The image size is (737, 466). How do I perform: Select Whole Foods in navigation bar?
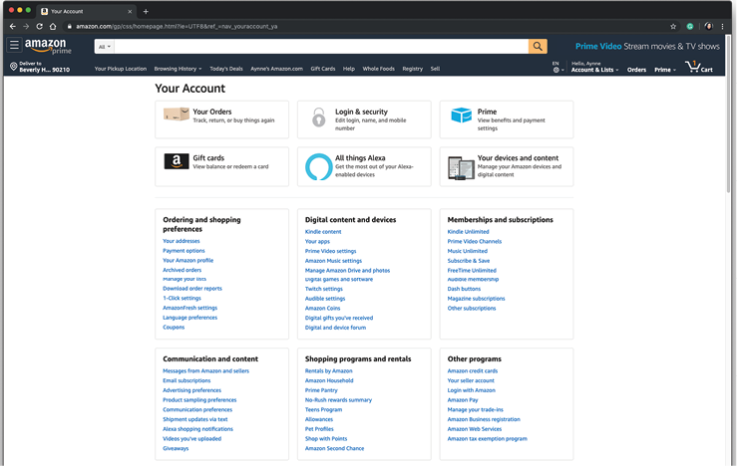coord(378,69)
